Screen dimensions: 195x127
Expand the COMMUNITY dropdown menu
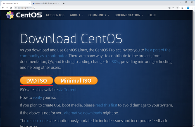click(99, 15)
